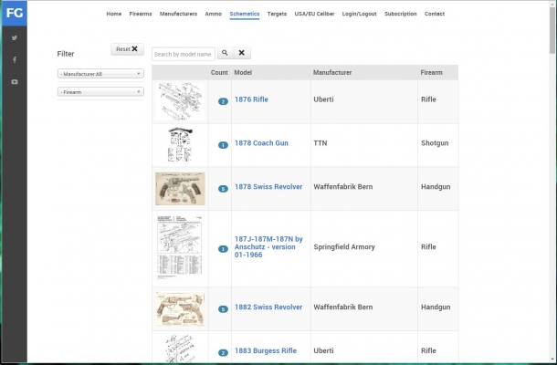Click the Count column header
557x365 pixels.
coord(219,72)
